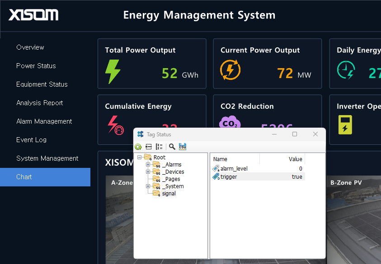The image size is (381, 264).
Task: Expand the _Alarms tree node
Action: coord(148,165)
